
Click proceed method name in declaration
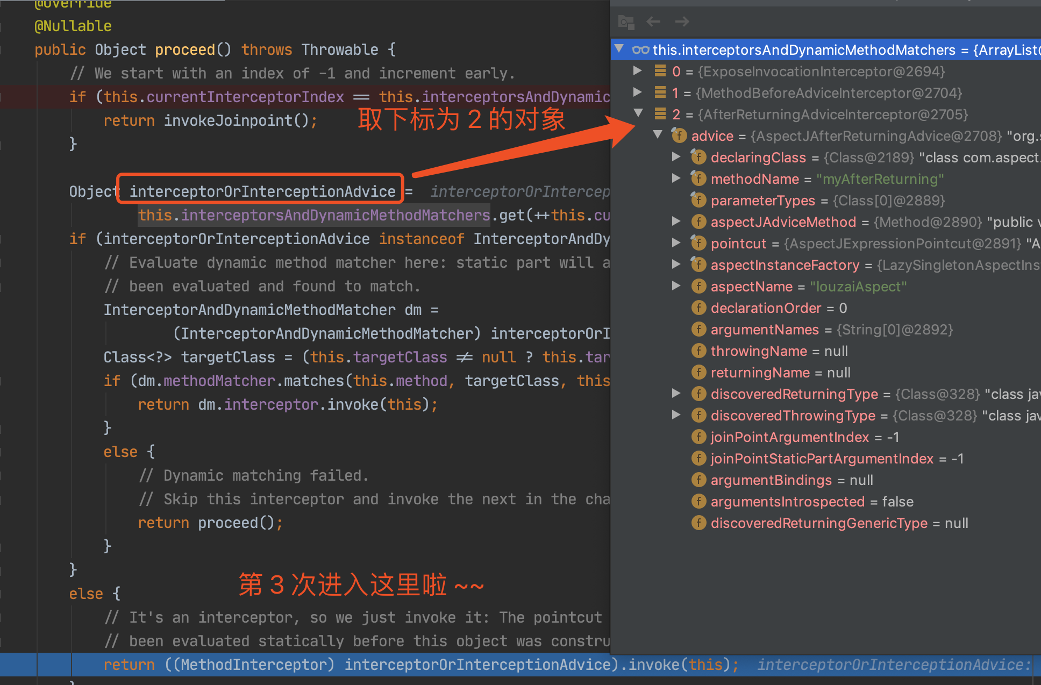click(185, 50)
